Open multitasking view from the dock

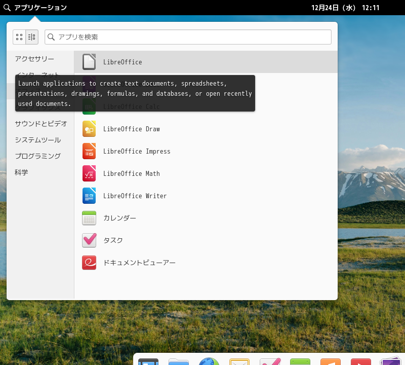(x=148, y=361)
